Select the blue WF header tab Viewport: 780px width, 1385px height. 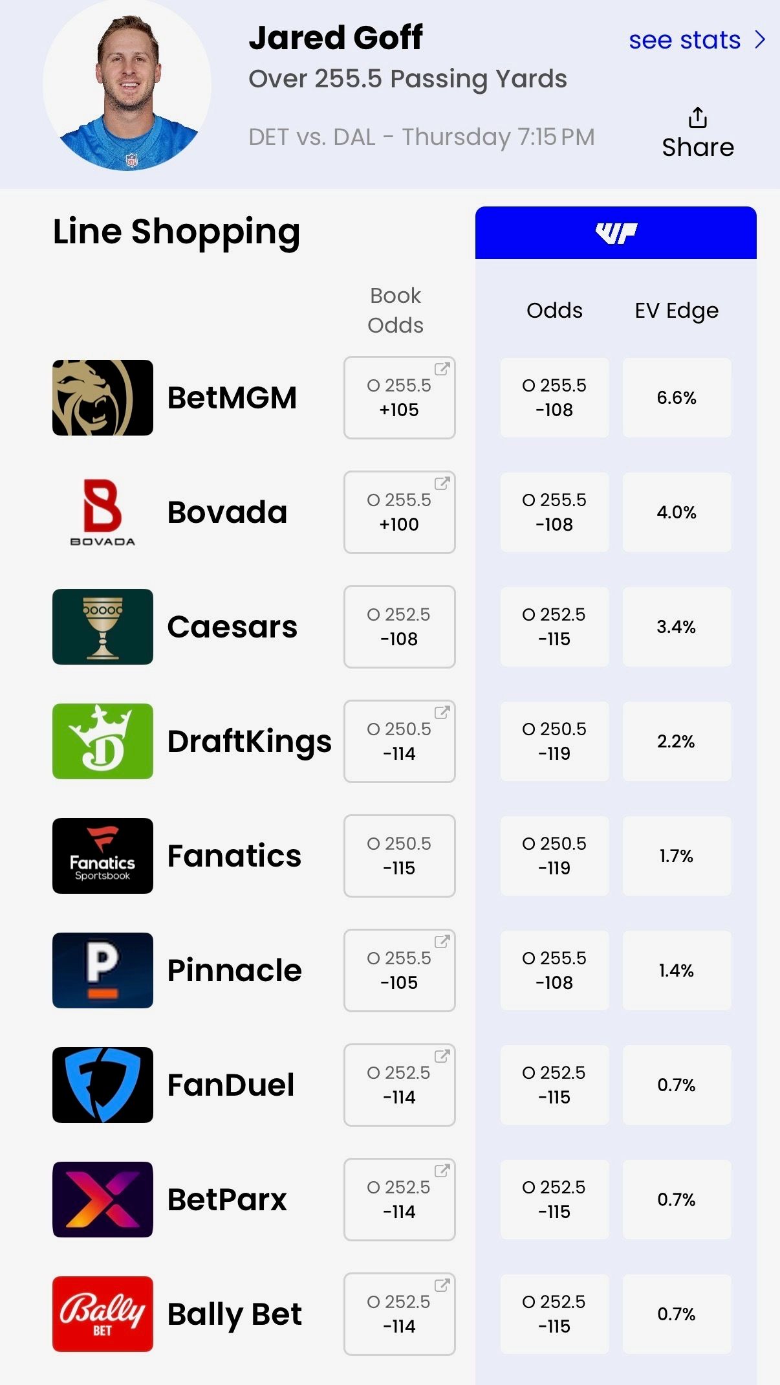[x=616, y=233]
